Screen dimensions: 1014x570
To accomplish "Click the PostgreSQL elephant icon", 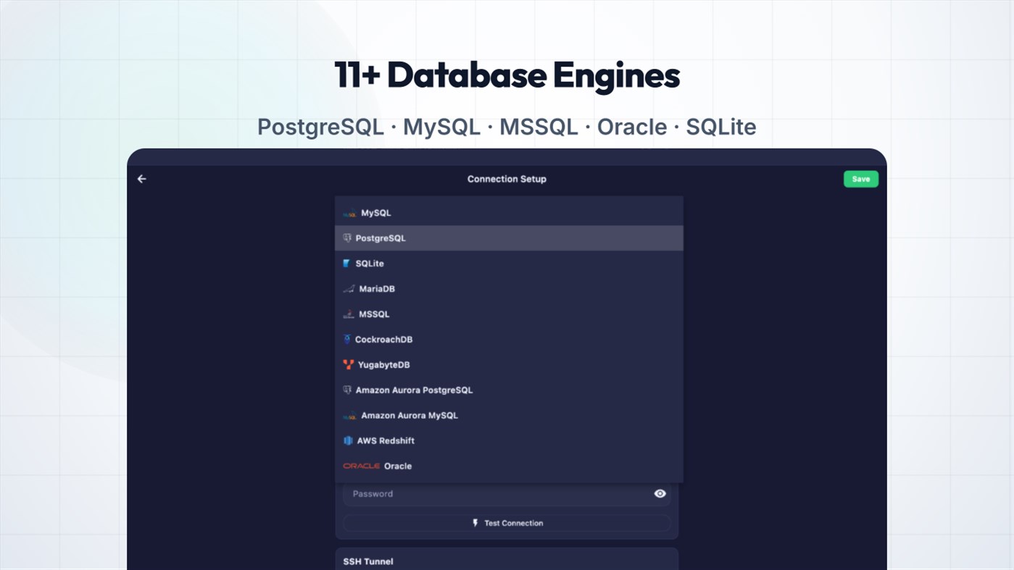I will tap(347, 238).
